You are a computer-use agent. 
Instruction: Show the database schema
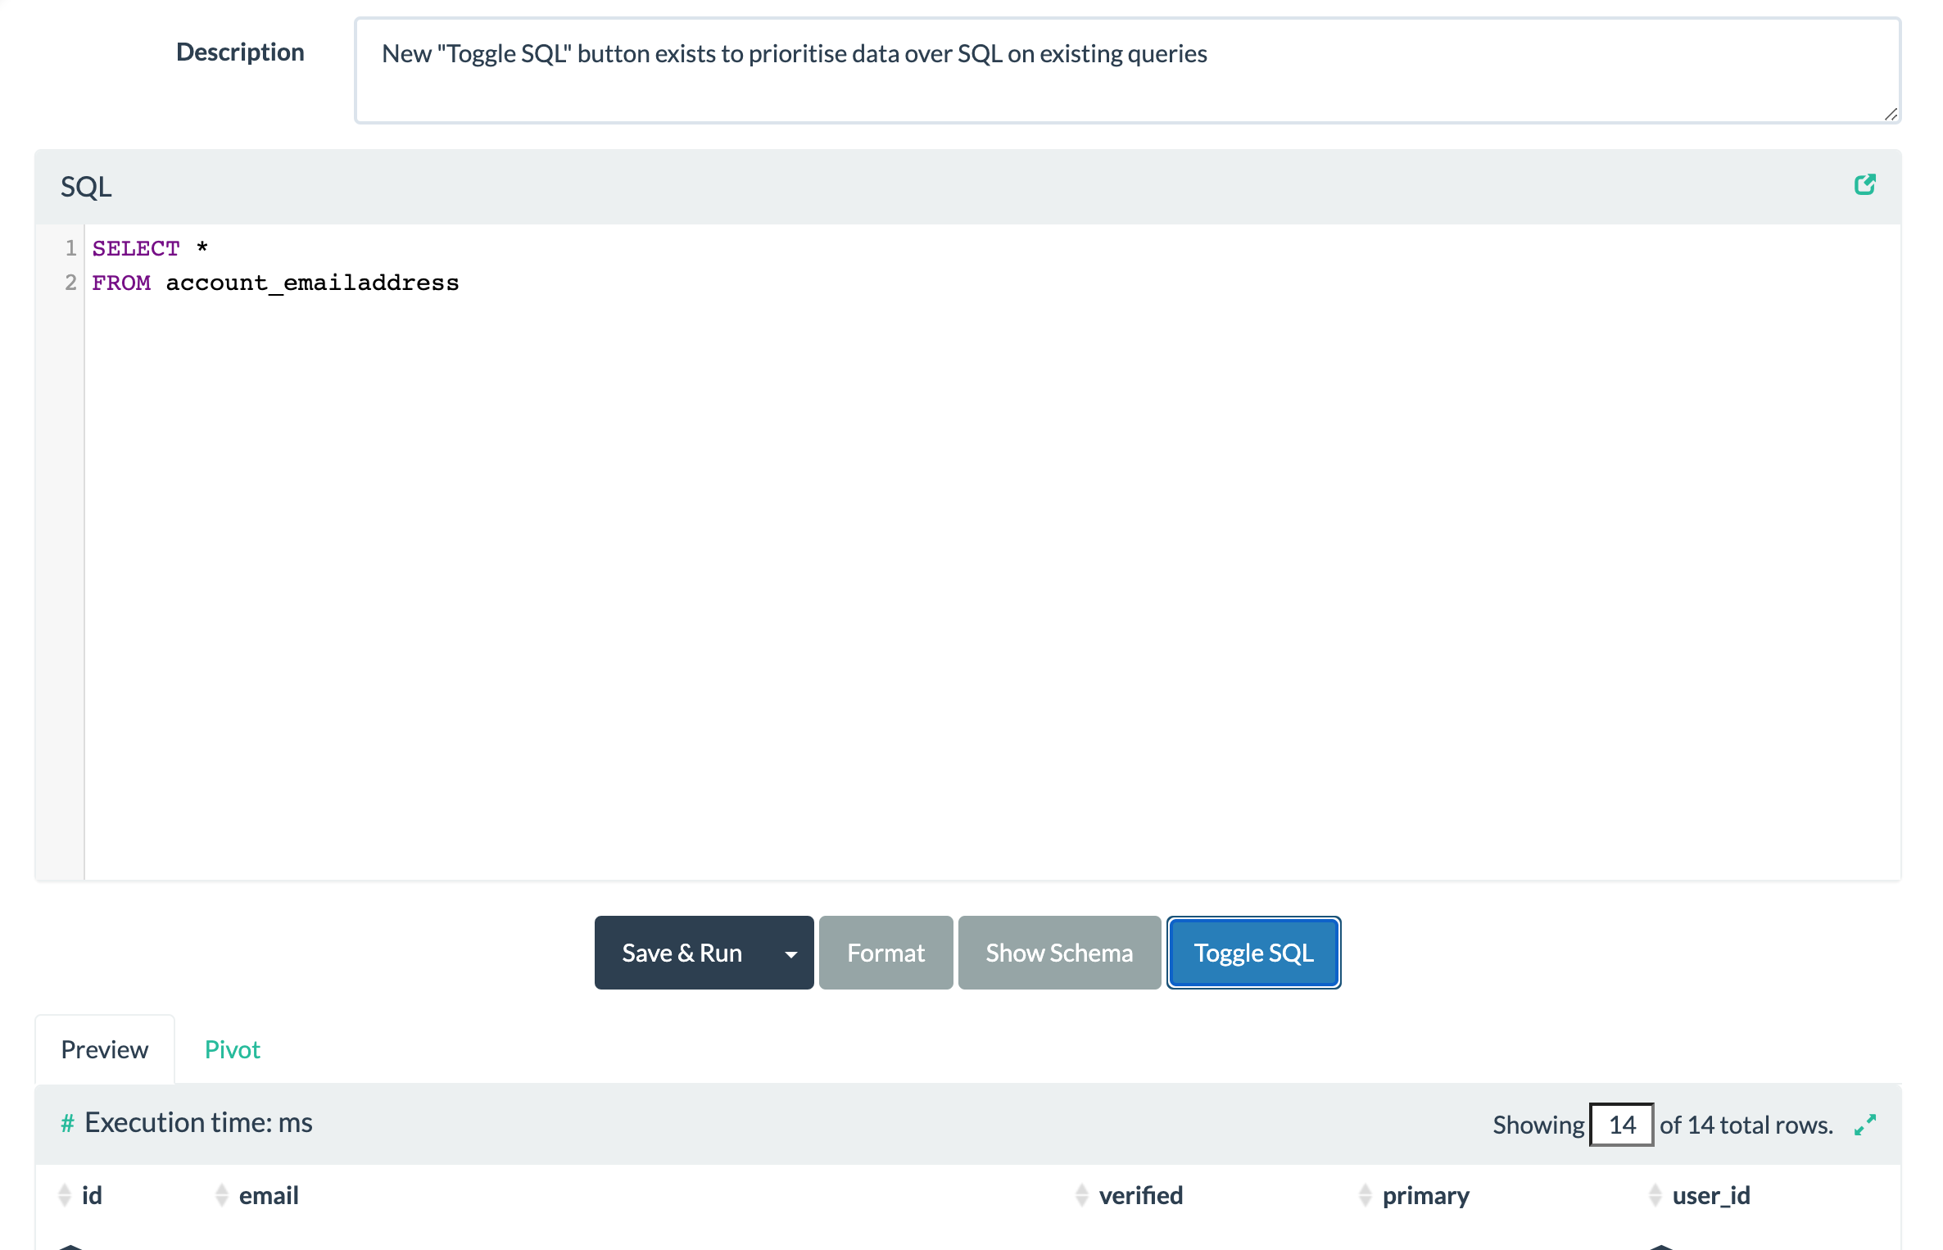coord(1059,952)
